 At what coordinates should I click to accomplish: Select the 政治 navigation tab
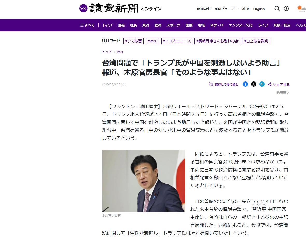145,25
